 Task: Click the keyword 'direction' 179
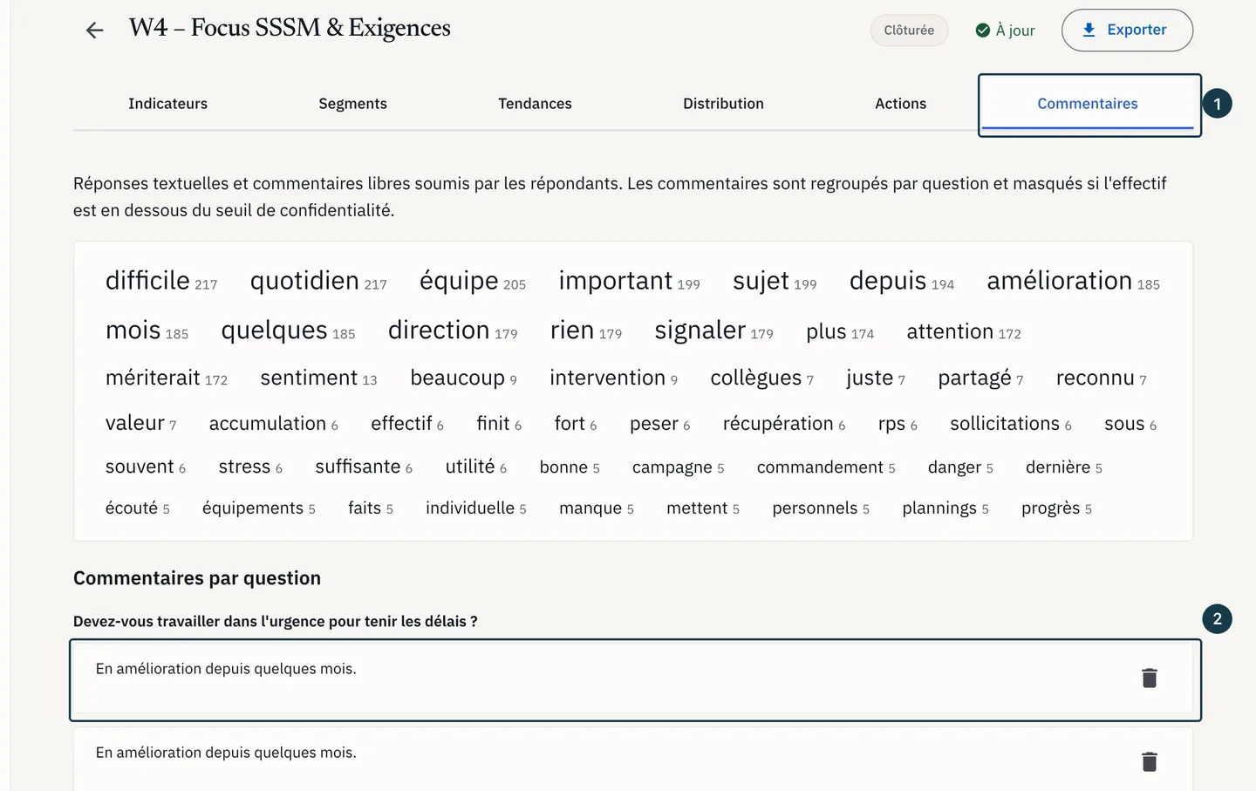[x=453, y=331]
